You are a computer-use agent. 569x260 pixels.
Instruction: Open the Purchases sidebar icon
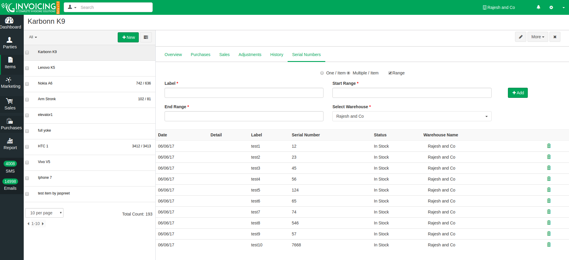click(x=10, y=121)
